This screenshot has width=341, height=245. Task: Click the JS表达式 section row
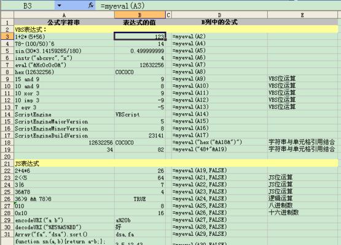pyautogui.click(x=176, y=164)
